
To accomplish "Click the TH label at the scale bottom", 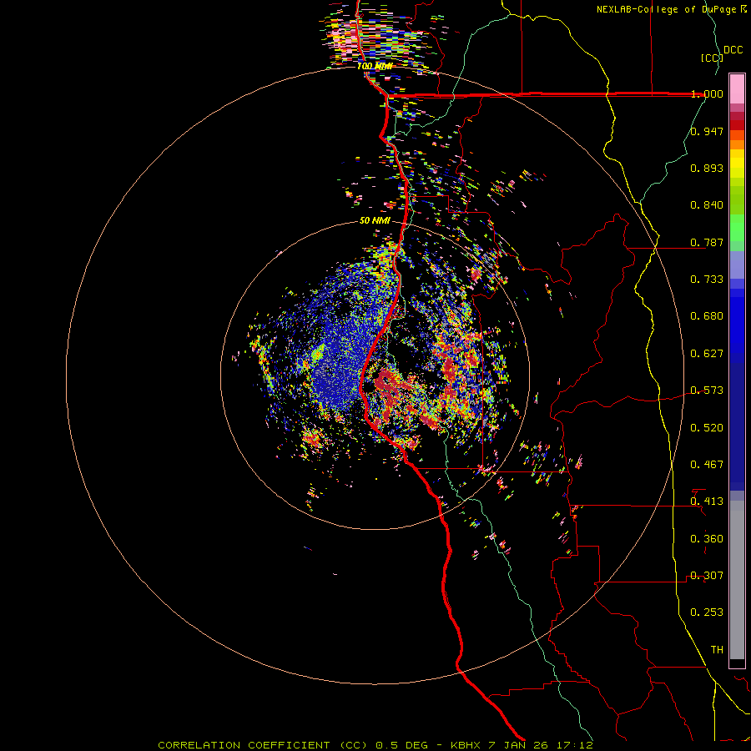I will coord(717,650).
